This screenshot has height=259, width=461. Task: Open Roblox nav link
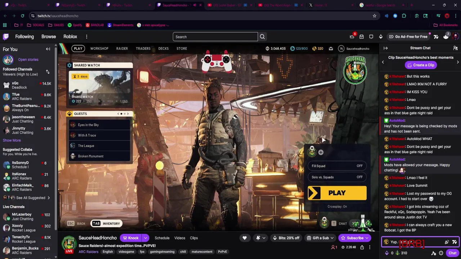point(70,37)
